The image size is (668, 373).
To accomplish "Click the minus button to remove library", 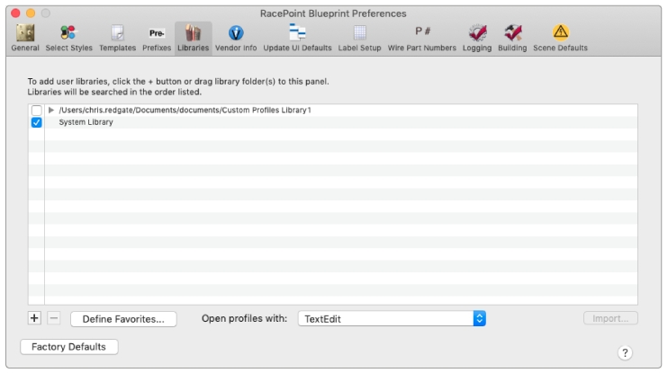I will (54, 318).
